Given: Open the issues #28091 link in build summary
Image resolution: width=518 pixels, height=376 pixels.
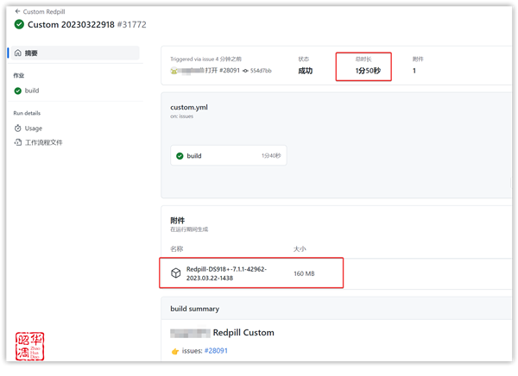Looking at the screenshot, I should [x=216, y=351].
